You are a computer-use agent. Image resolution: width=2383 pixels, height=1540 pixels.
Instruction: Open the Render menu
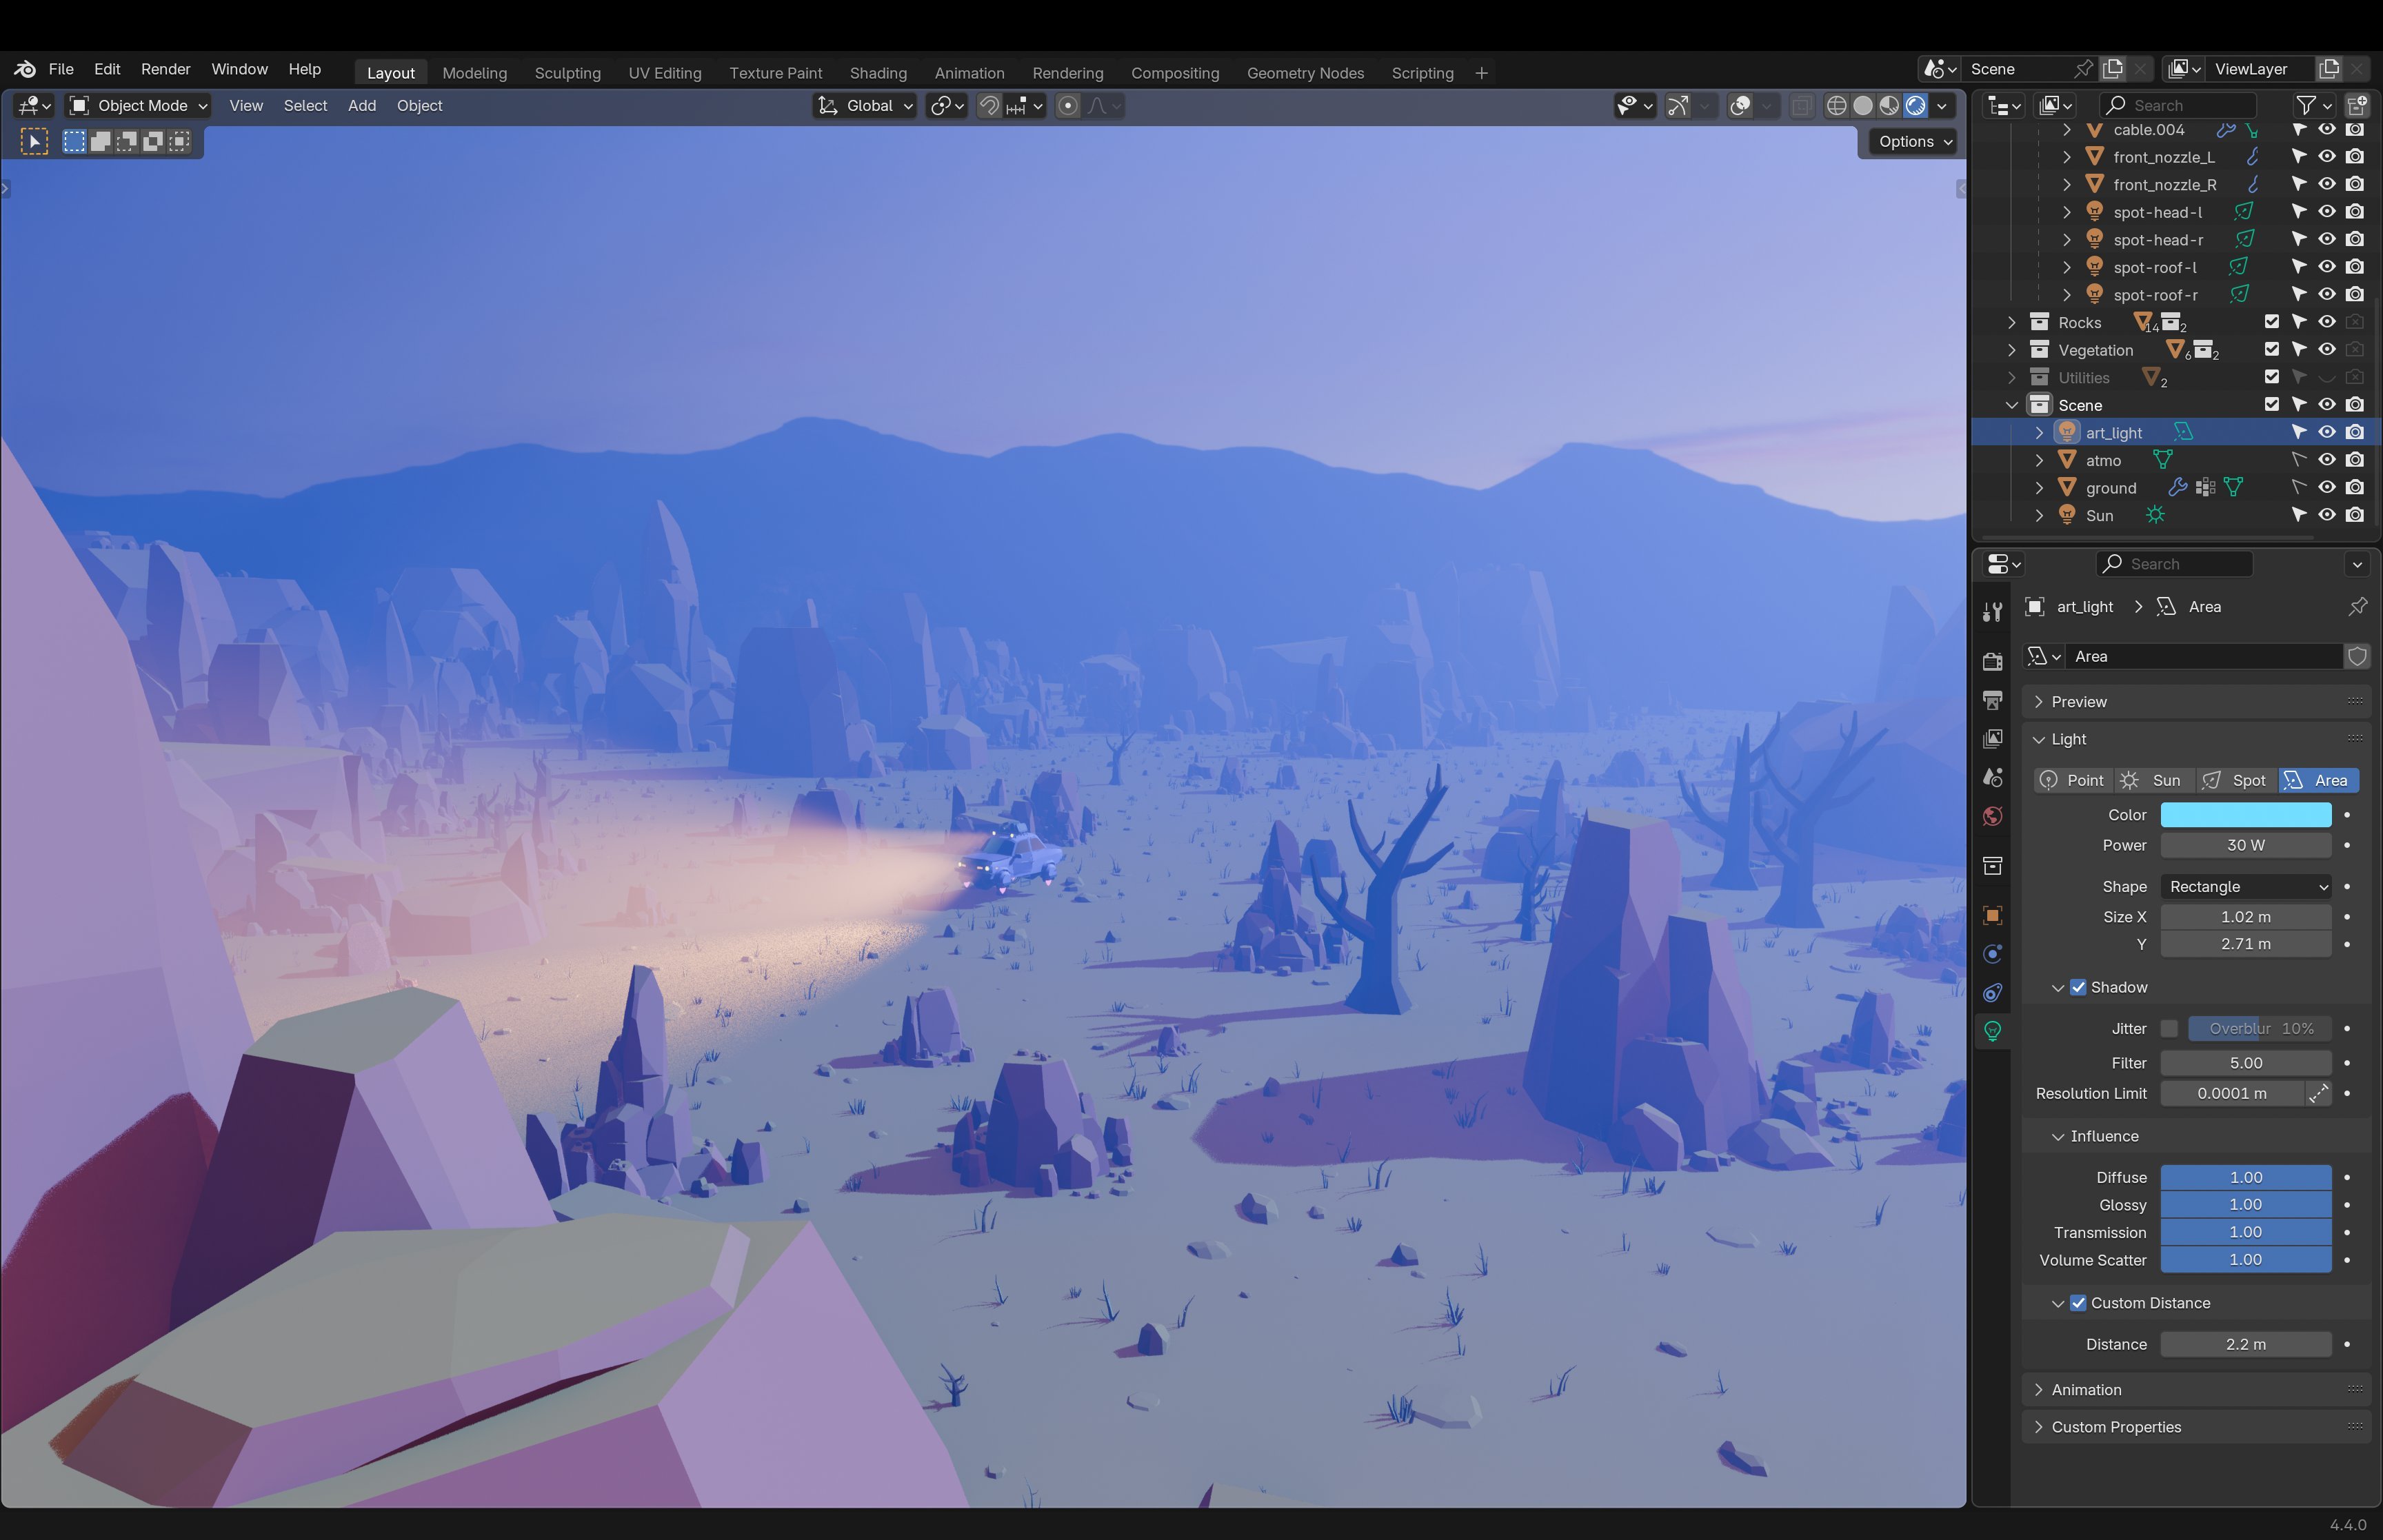coord(165,69)
